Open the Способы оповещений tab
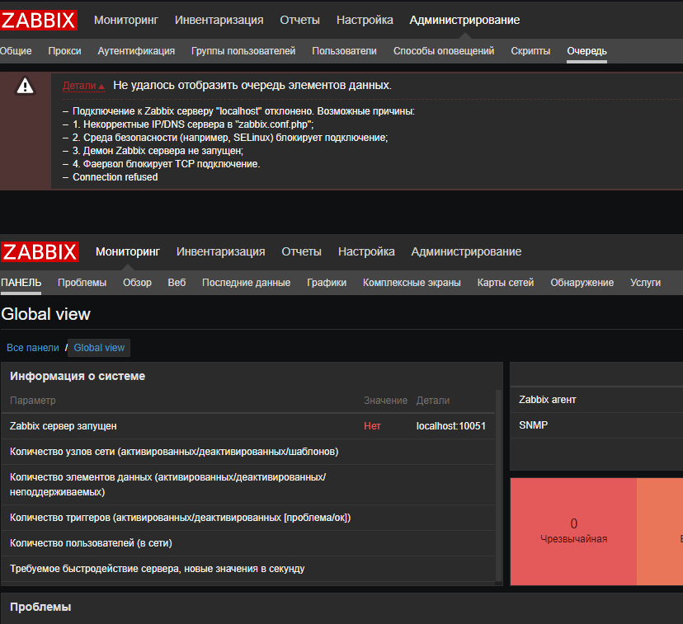Image resolution: width=683 pixels, height=624 pixels. pos(444,51)
